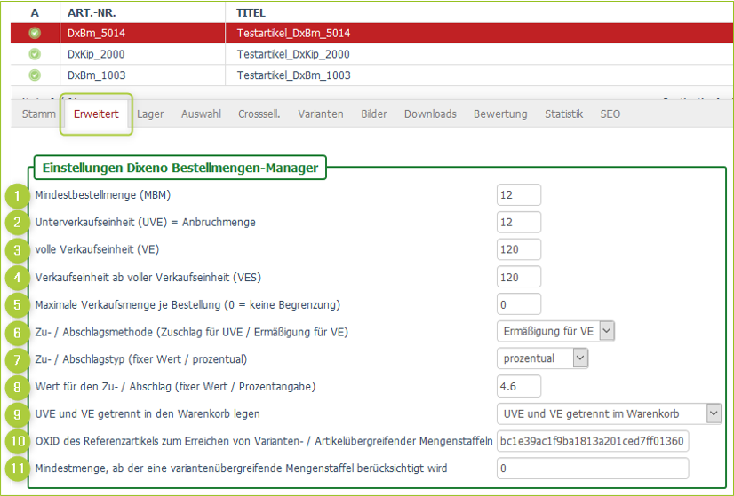Screen dimensions: 734x496
Task: Sort by the ART.-NR. column header
Action: 91,13
